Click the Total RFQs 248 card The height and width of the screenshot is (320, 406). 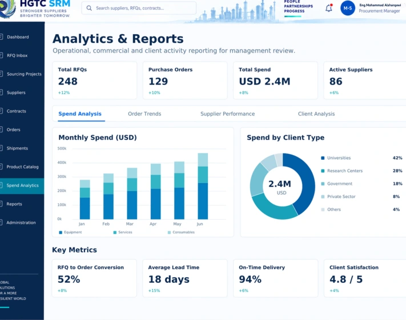[x=95, y=80]
